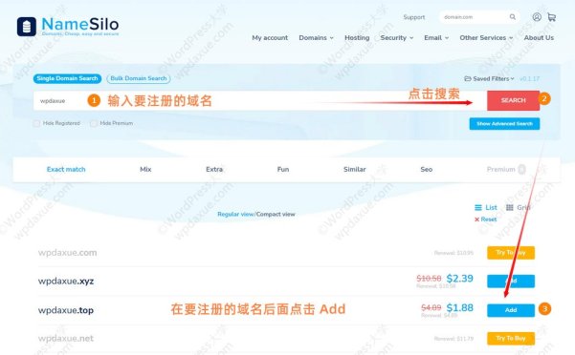This screenshot has height=355, width=575.
Task: Switch to List view icon
Action: (x=478, y=208)
